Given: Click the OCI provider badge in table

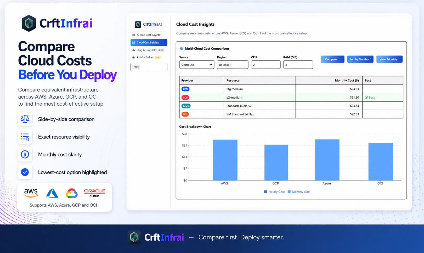Looking at the screenshot, I should click(x=185, y=114).
